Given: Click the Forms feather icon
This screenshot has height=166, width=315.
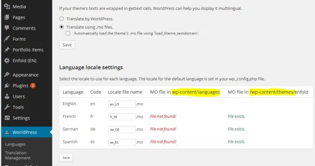Looking at the screenshot, I should pyautogui.click(x=7, y=39).
